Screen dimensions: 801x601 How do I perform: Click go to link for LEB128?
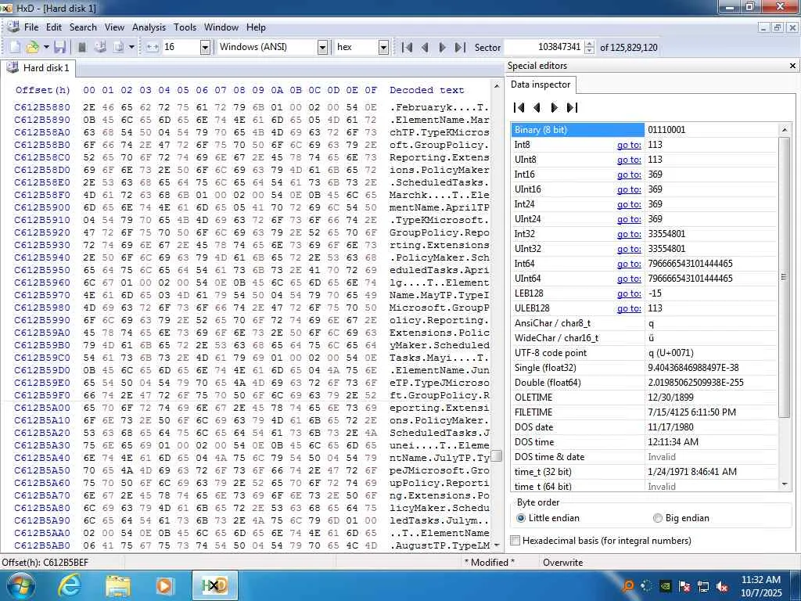click(x=629, y=293)
